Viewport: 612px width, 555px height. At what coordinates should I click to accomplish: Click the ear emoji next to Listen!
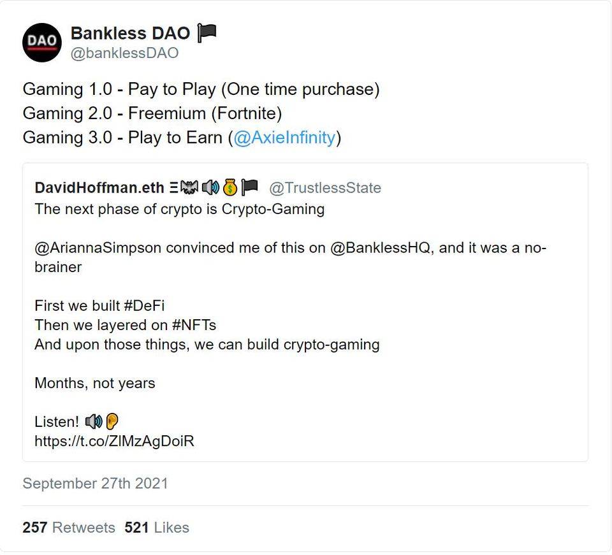pyautogui.click(x=112, y=422)
